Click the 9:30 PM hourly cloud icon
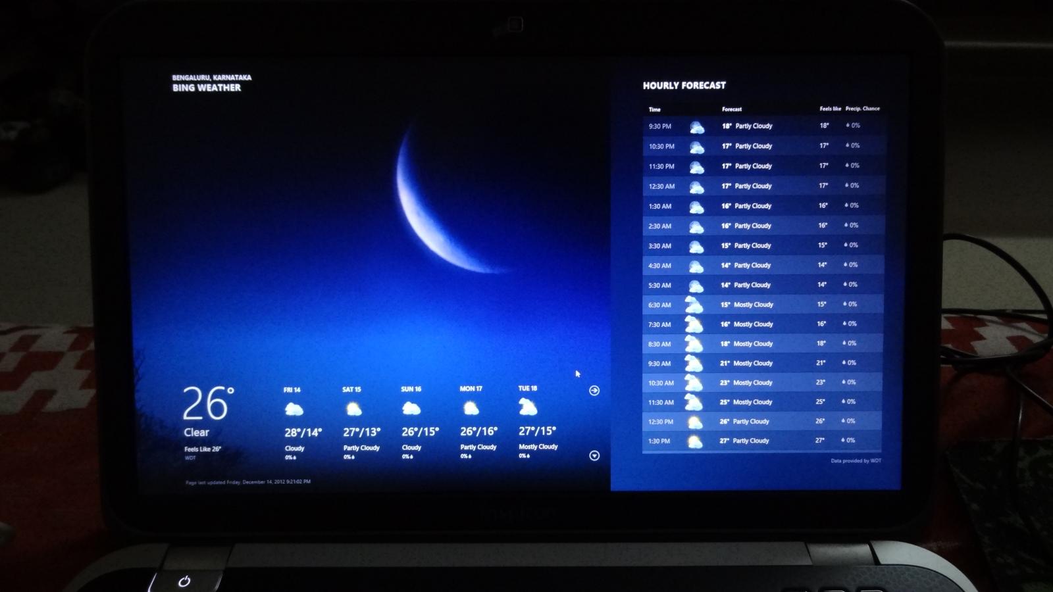The image size is (1053, 592). pyautogui.click(x=696, y=127)
